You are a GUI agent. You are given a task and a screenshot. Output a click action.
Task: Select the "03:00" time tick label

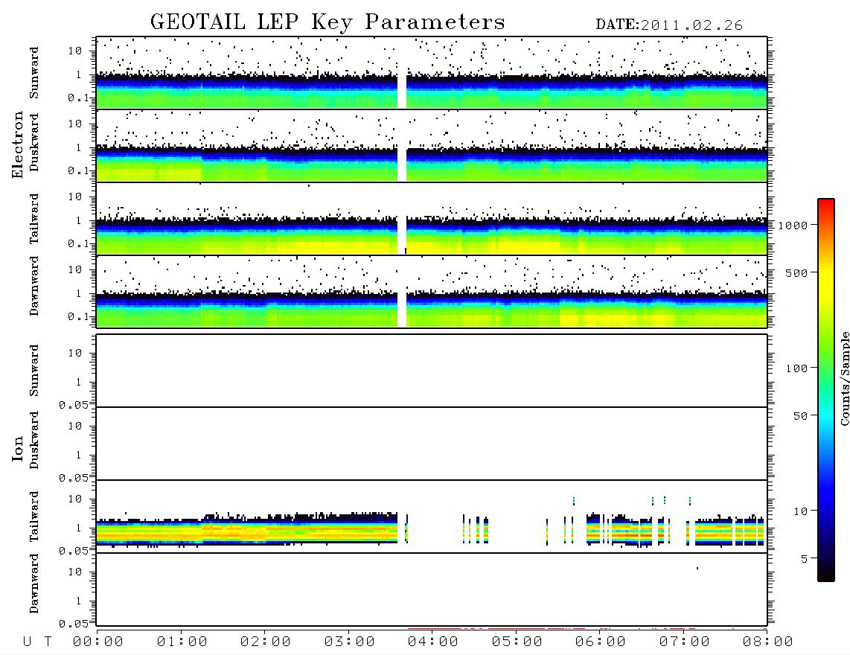(350, 642)
